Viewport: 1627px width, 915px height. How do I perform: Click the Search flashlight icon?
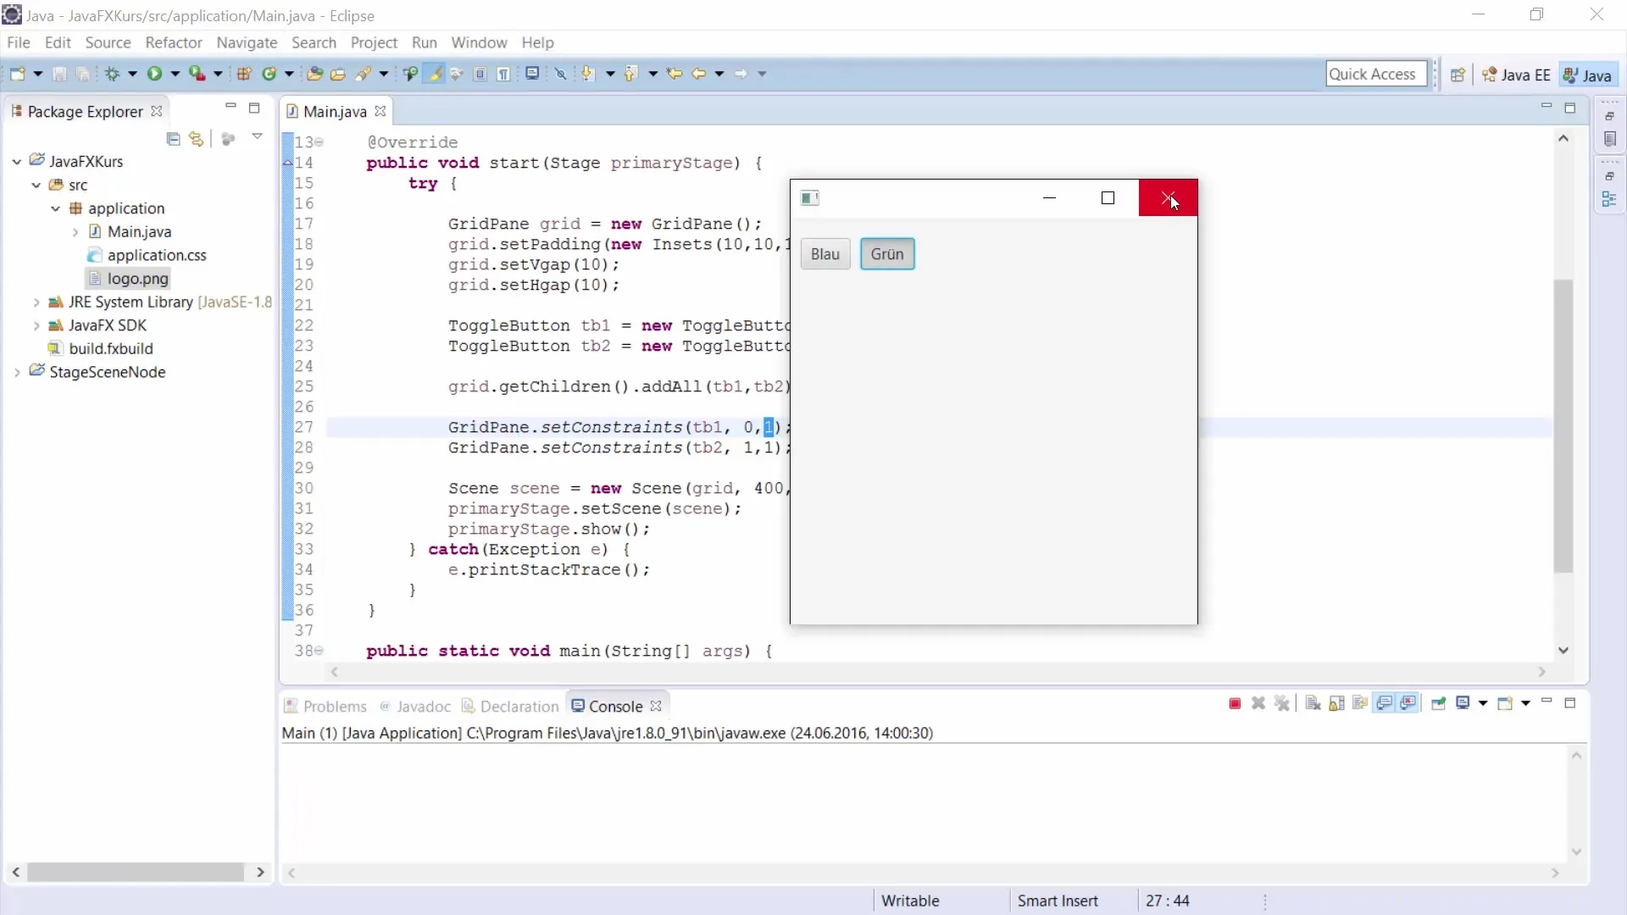363,74
